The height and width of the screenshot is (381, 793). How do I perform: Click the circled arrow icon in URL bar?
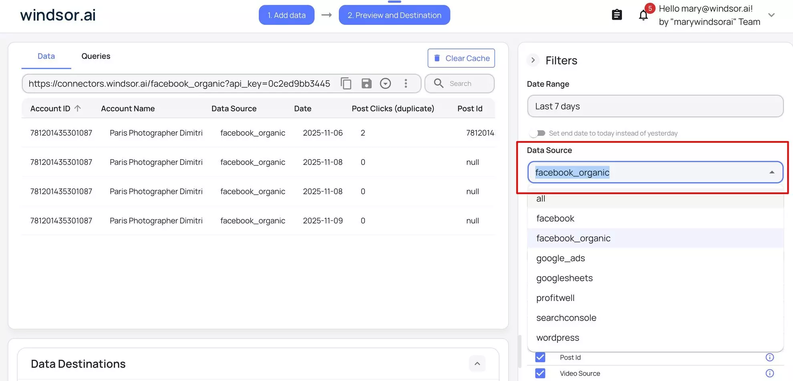[385, 83]
